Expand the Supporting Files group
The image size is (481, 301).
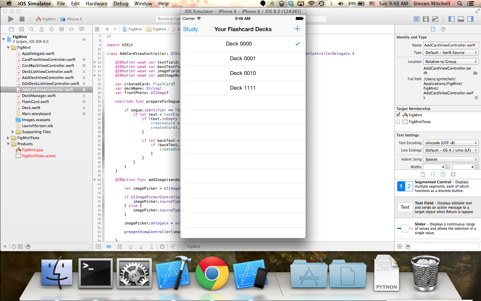(x=13, y=132)
